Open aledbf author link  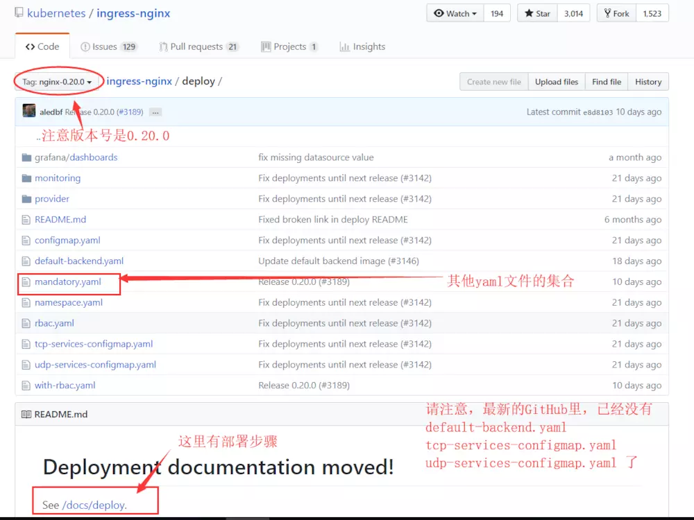point(51,112)
